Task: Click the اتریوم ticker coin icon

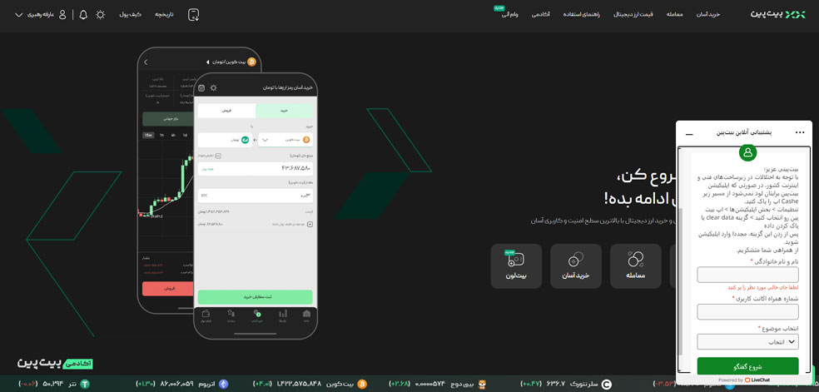Action: click(224, 385)
